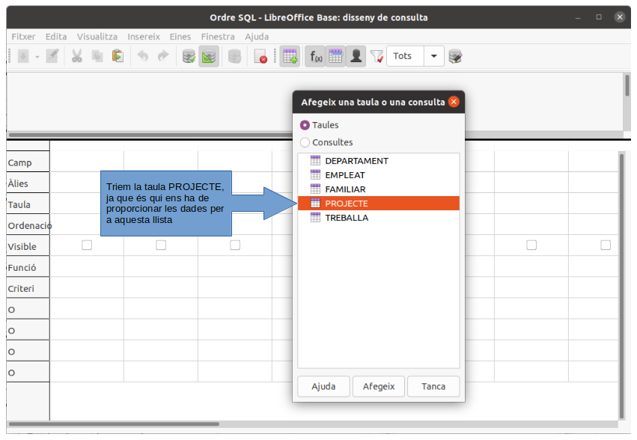Click the Taula row header
The image size is (637, 440).
click(x=28, y=204)
